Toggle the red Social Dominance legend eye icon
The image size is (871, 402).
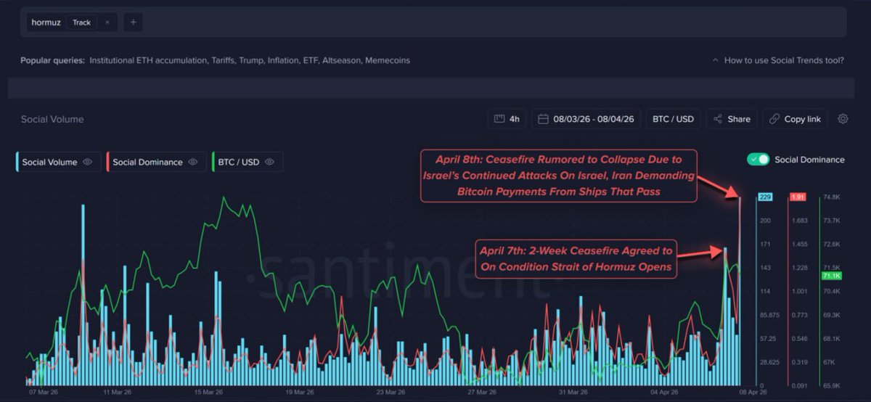point(193,162)
